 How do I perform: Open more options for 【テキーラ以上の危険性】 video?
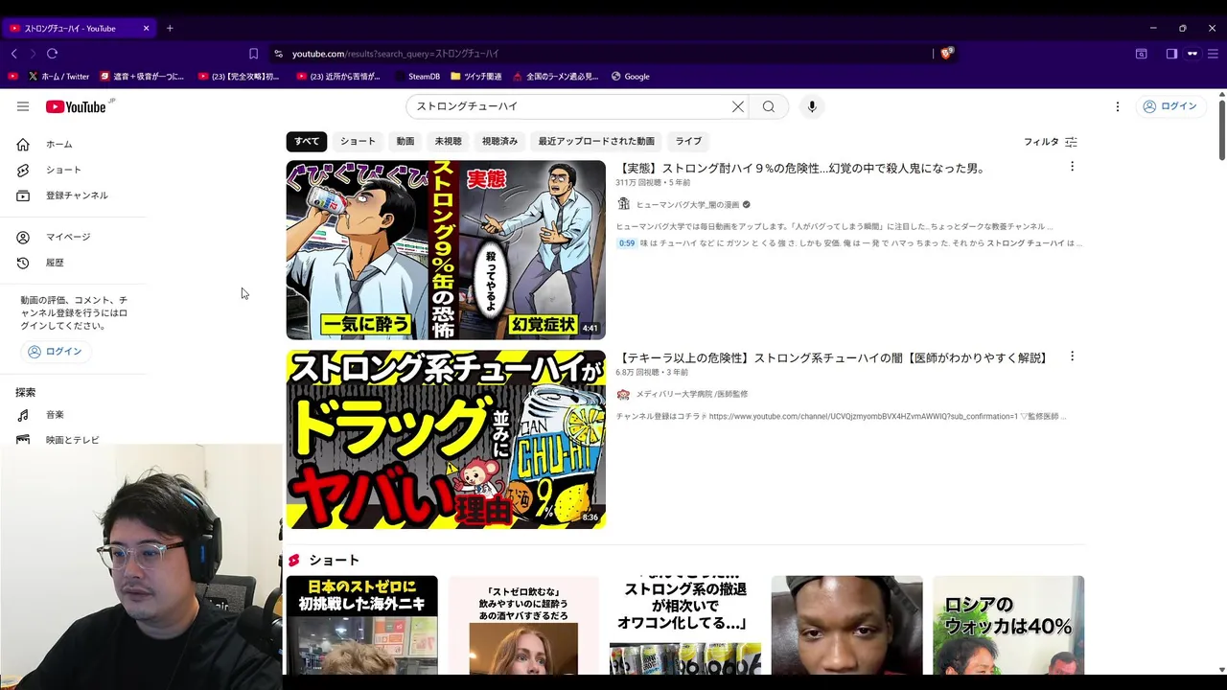[x=1072, y=356]
